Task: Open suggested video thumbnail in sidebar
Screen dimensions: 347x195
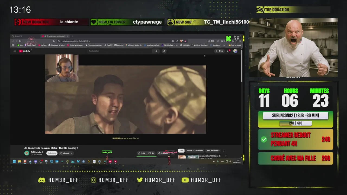Action: click(x=188, y=157)
